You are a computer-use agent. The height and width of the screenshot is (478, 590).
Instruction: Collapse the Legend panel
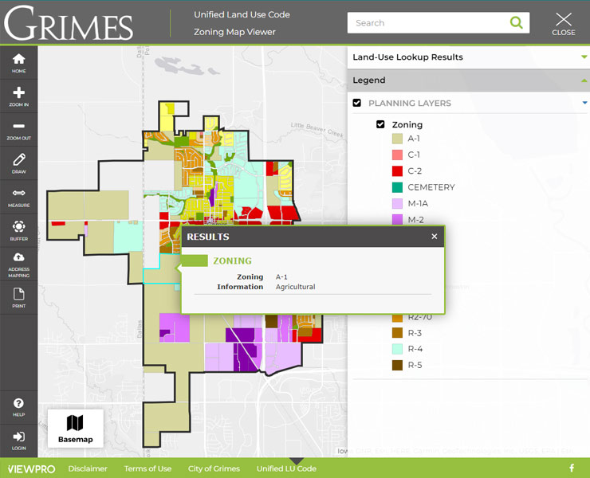point(469,80)
